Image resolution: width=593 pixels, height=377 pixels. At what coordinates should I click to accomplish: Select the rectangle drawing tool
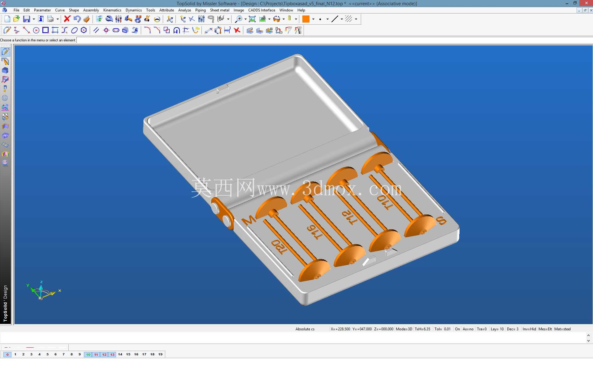click(45, 30)
